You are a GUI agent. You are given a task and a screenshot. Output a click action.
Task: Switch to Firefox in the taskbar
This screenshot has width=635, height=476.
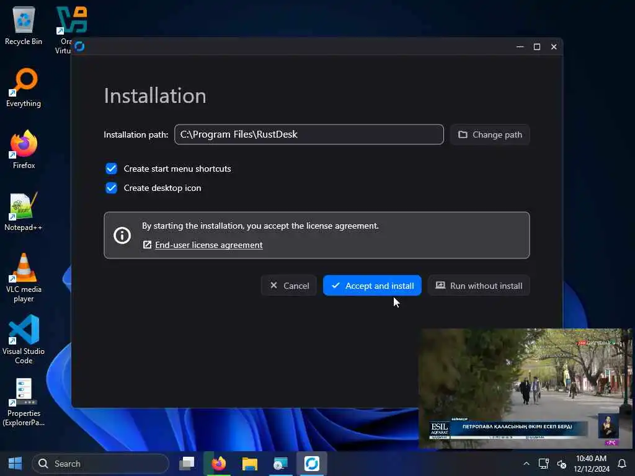pyautogui.click(x=219, y=464)
